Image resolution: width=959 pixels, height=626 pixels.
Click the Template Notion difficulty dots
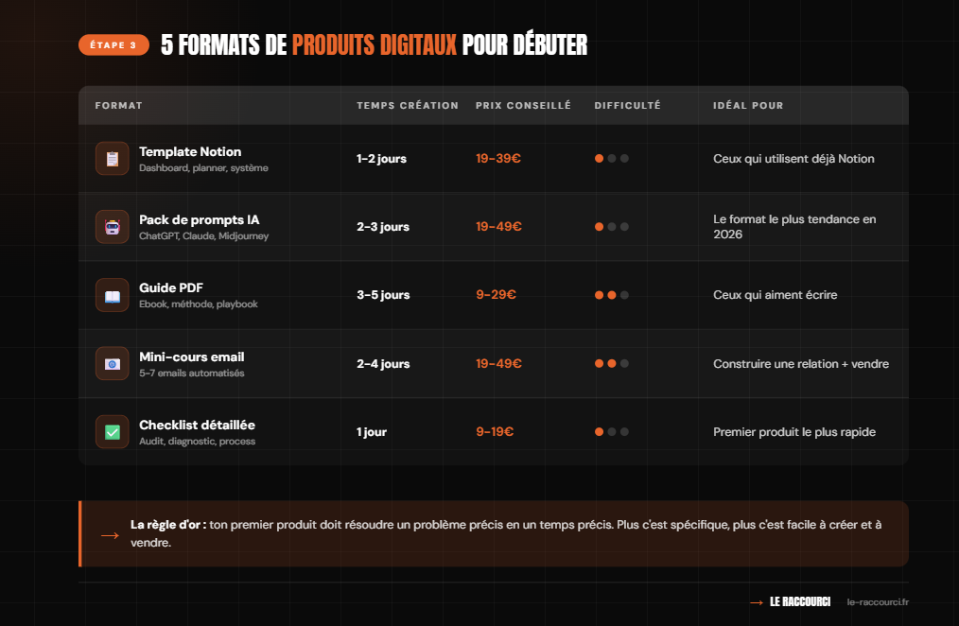click(612, 159)
